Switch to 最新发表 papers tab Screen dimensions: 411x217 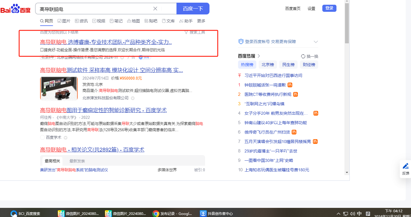click(77, 161)
